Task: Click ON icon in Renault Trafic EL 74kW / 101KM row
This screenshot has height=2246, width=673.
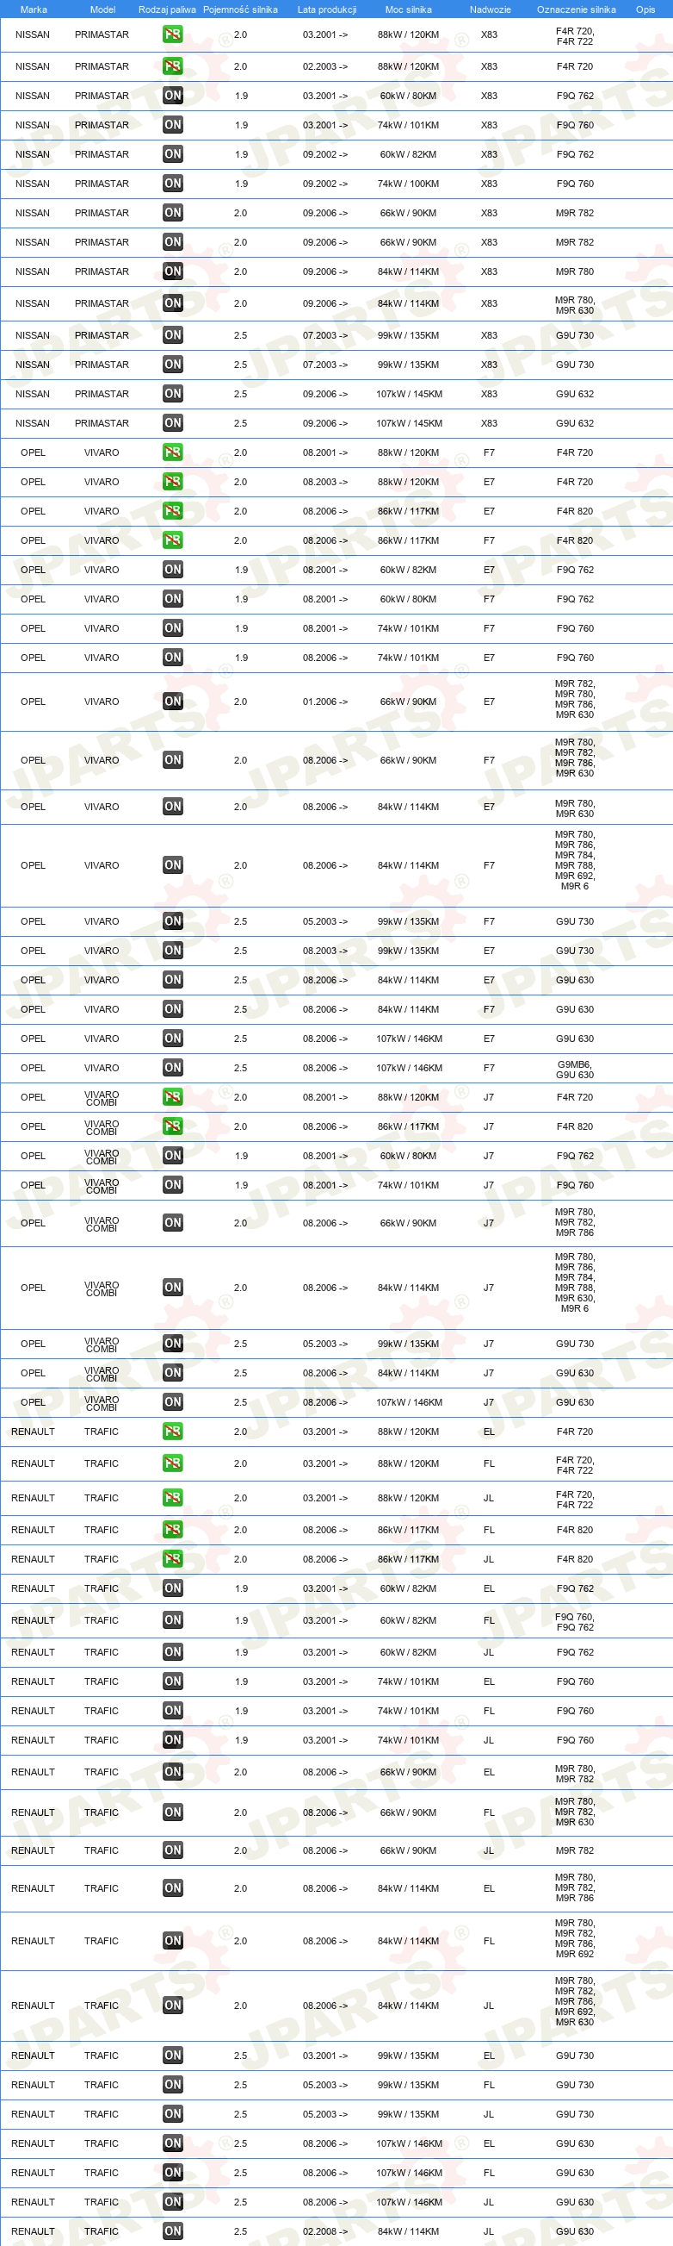Action: [x=172, y=1681]
